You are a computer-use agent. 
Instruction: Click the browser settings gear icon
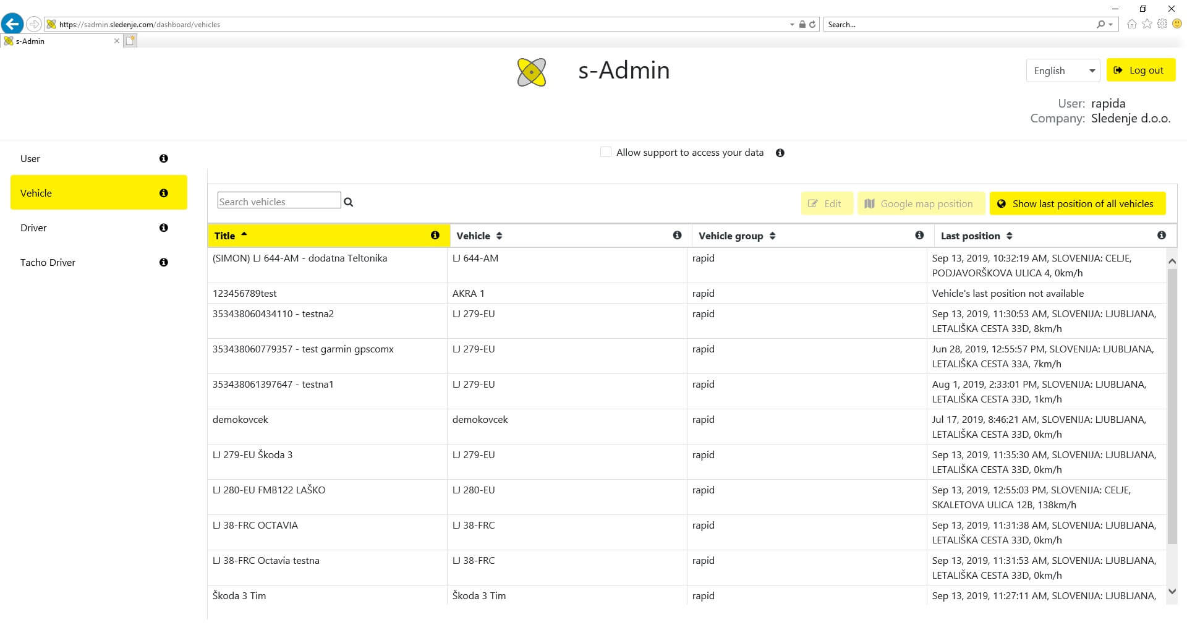pyautogui.click(x=1162, y=24)
